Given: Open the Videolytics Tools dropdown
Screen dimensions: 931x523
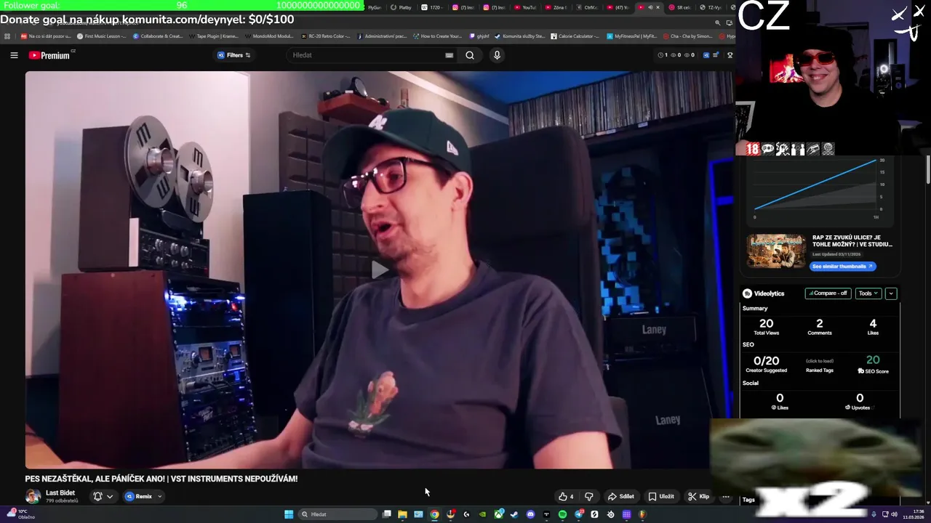Looking at the screenshot, I should [868, 293].
